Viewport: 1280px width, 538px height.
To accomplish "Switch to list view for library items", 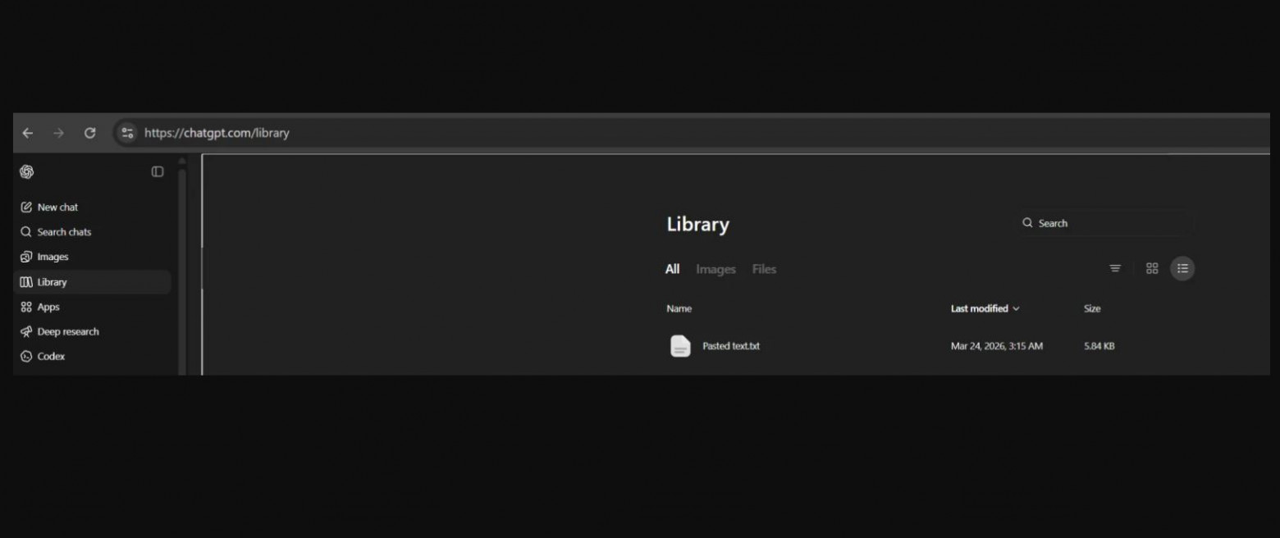I will pos(1182,268).
